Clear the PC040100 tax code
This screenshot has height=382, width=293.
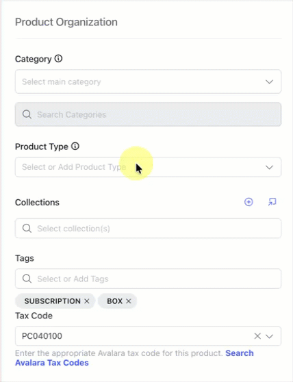pos(257,336)
